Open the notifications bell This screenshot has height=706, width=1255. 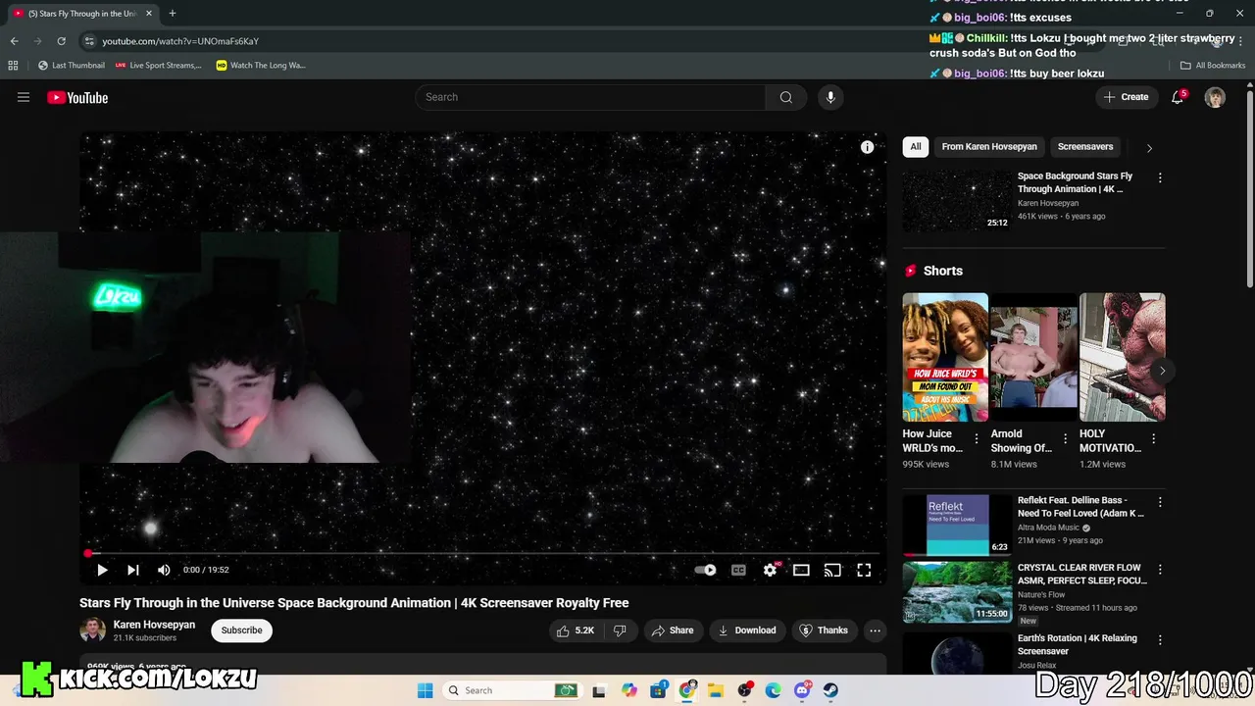click(x=1179, y=97)
